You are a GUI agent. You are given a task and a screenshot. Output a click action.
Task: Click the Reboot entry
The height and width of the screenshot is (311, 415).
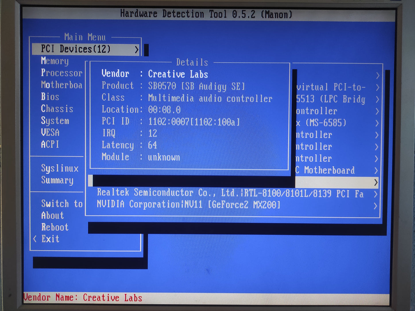click(x=55, y=227)
